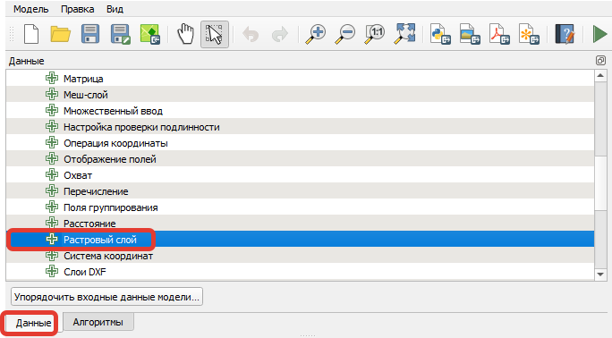Activate the pan hand tool
Image resolution: width=612 pixels, height=338 pixels.
[x=185, y=34]
